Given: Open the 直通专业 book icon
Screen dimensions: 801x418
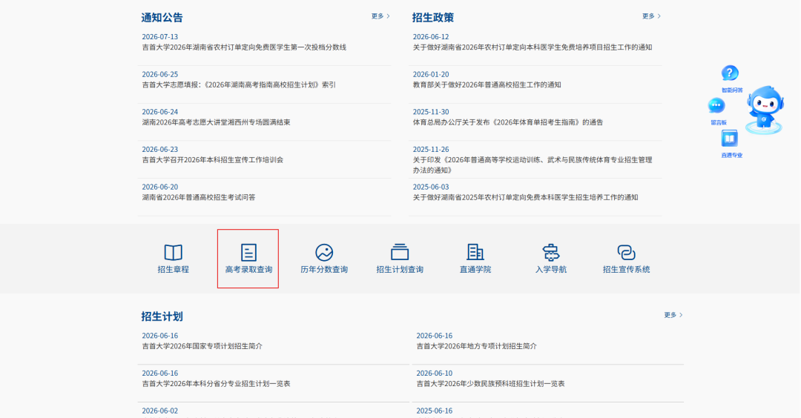Looking at the screenshot, I should [730, 139].
